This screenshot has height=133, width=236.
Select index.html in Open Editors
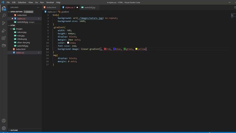point(22,15)
